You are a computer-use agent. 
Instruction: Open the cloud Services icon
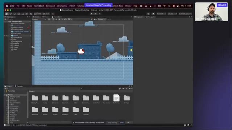tap(153, 14)
